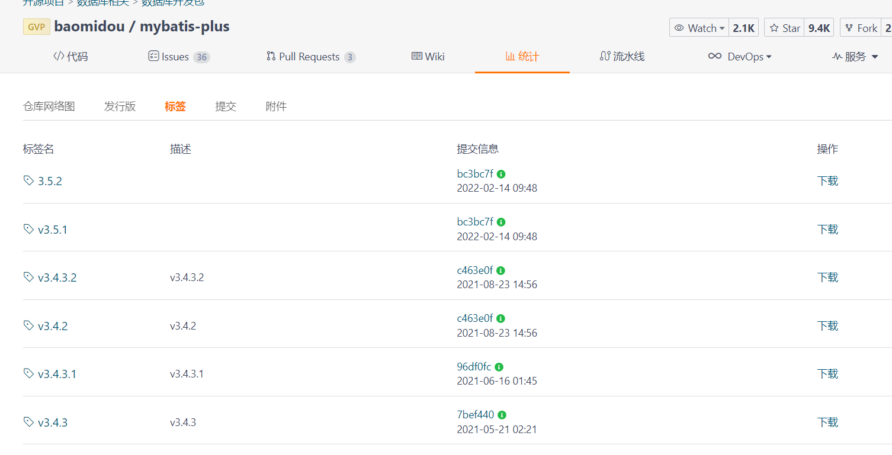Click the GVP badge icon
Screen dimensions: 892x455
click(x=37, y=27)
